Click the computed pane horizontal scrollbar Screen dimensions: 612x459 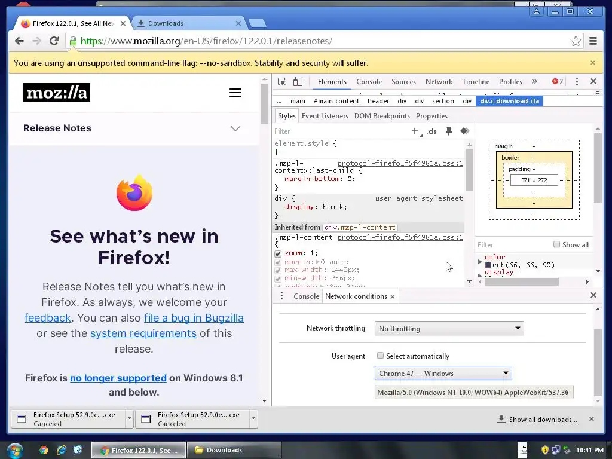pos(521,281)
